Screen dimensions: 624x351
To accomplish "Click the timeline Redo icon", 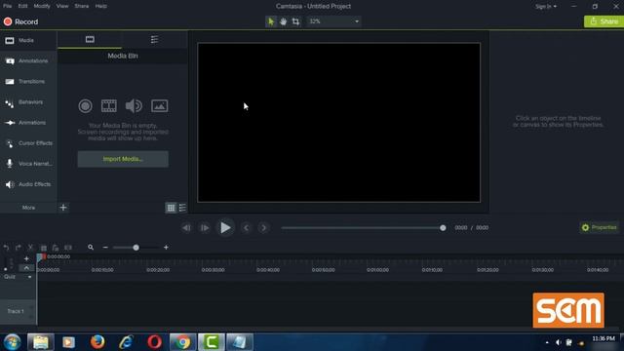I will [19, 248].
